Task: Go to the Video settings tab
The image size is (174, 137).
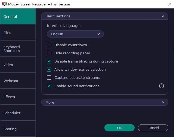Action: 18,65
